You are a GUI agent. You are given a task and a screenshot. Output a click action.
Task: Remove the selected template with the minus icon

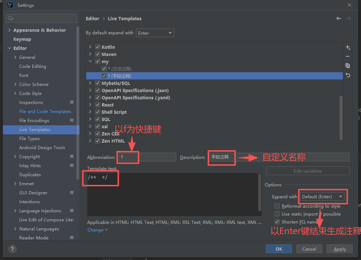click(348, 56)
